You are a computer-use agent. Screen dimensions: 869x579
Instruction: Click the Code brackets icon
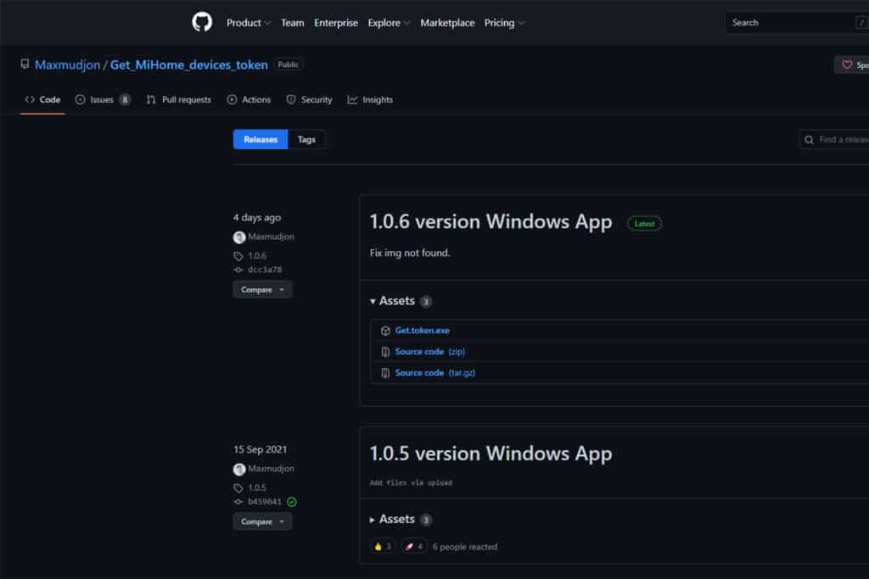pyautogui.click(x=30, y=100)
